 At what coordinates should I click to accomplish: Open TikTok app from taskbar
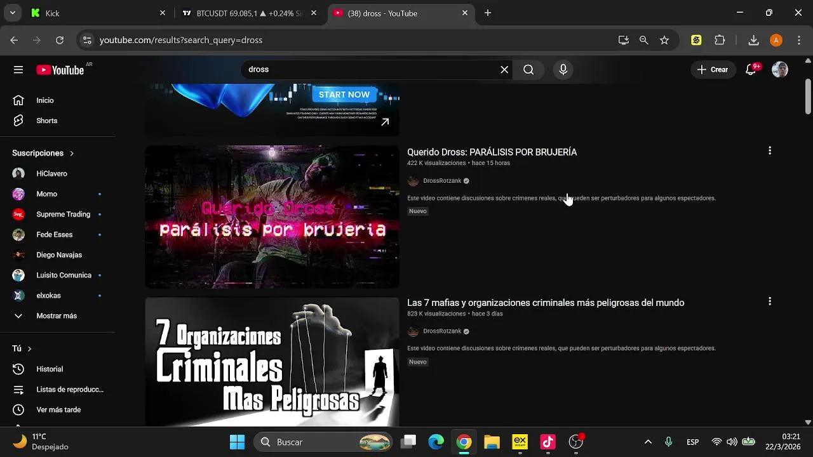click(548, 442)
